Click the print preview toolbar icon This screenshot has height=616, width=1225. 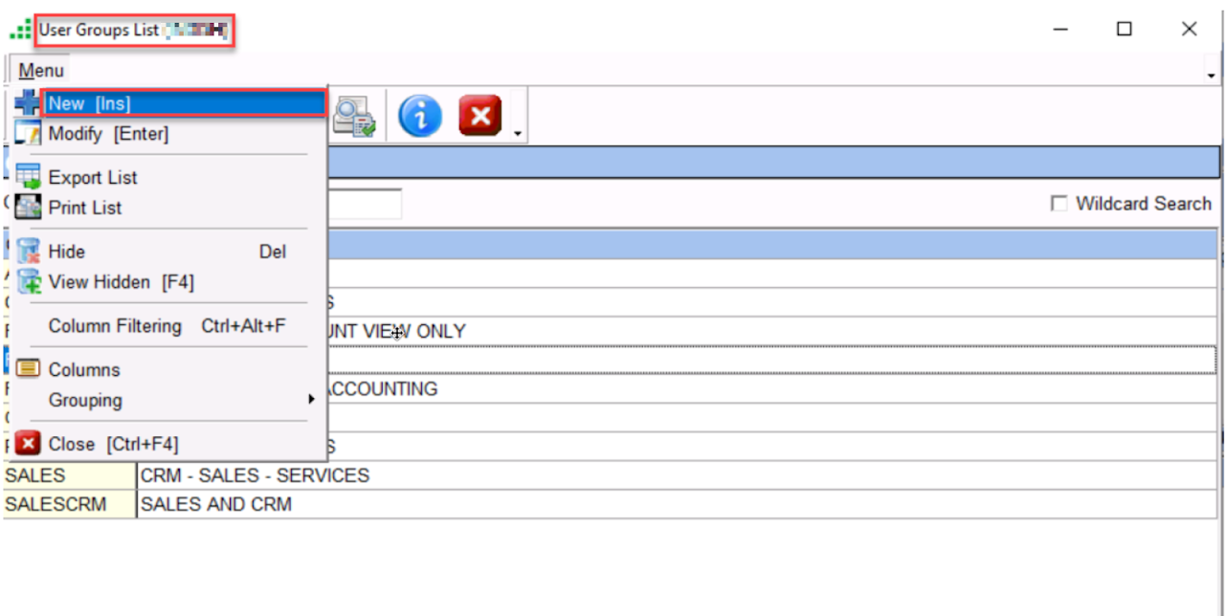coord(353,117)
